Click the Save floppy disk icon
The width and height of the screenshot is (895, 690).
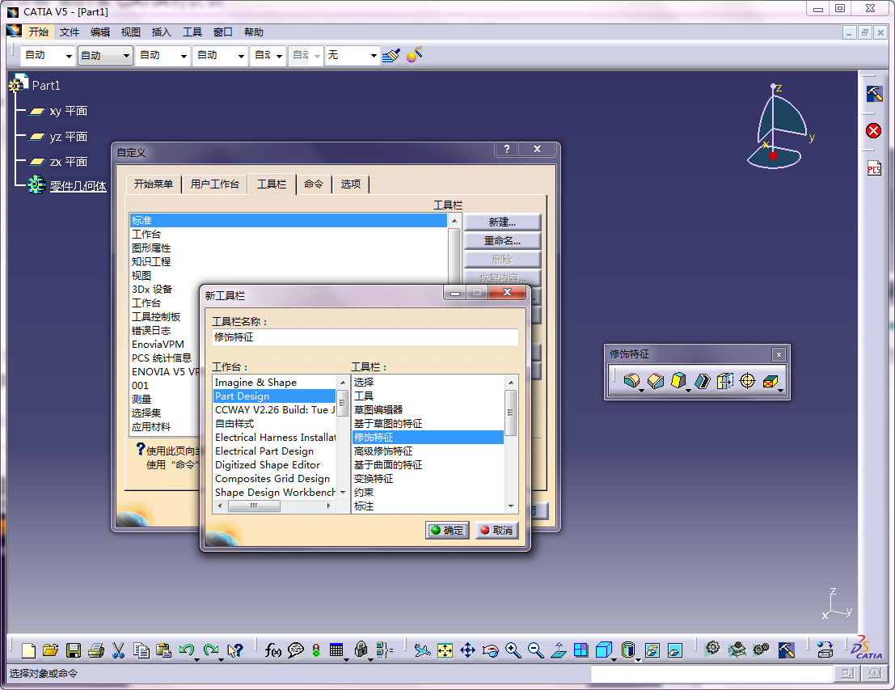73,650
